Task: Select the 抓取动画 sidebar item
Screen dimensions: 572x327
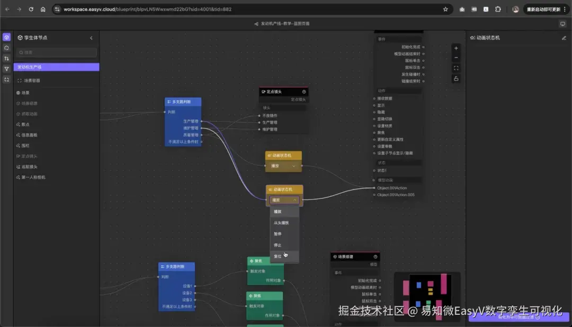Action: click(29, 114)
